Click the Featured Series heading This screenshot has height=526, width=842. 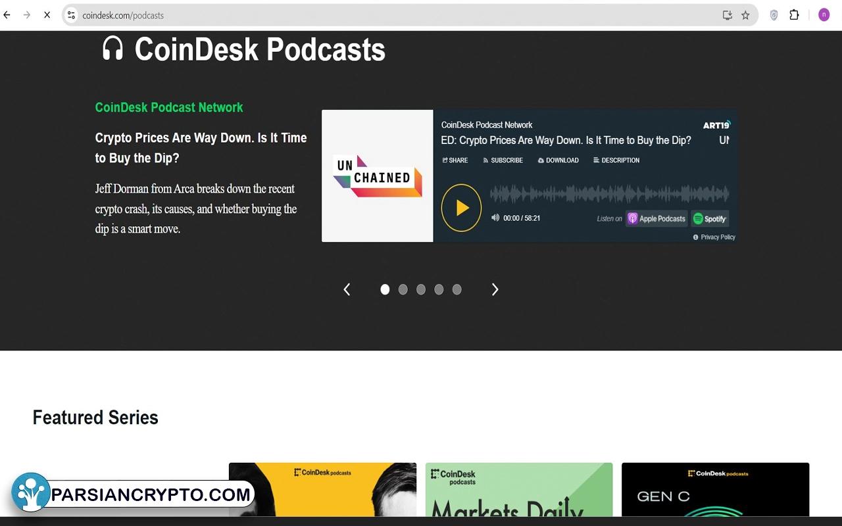coord(95,418)
